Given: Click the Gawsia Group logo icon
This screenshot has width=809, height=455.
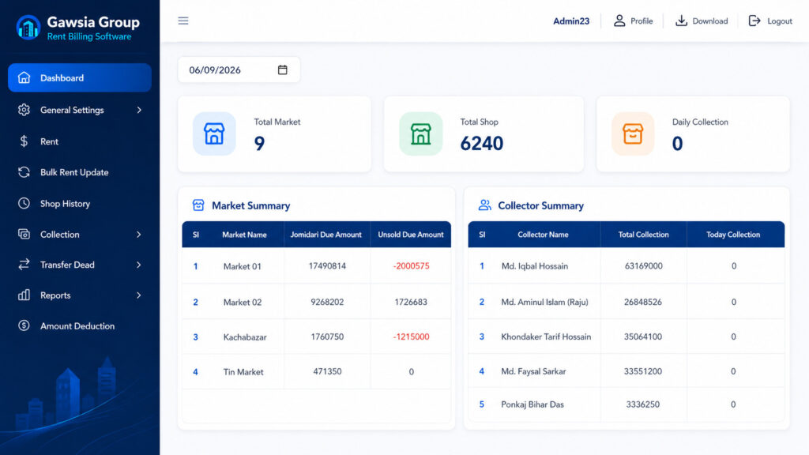Looking at the screenshot, I should [28, 28].
